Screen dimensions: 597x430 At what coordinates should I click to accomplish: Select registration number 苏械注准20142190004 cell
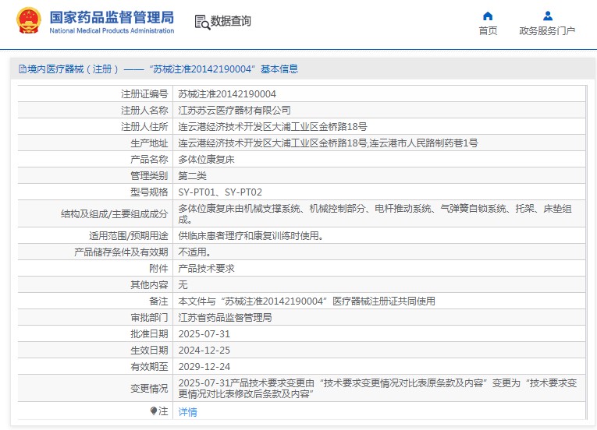click(x=227, y=94)
